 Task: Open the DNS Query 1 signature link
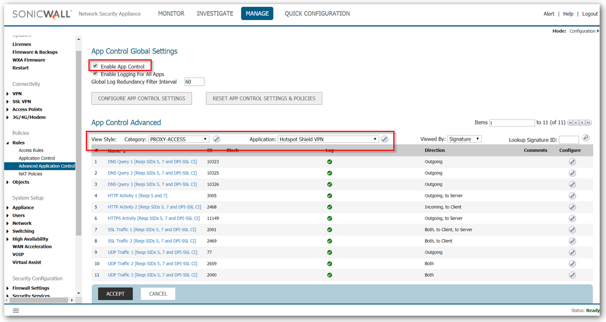tap(152, 162)
